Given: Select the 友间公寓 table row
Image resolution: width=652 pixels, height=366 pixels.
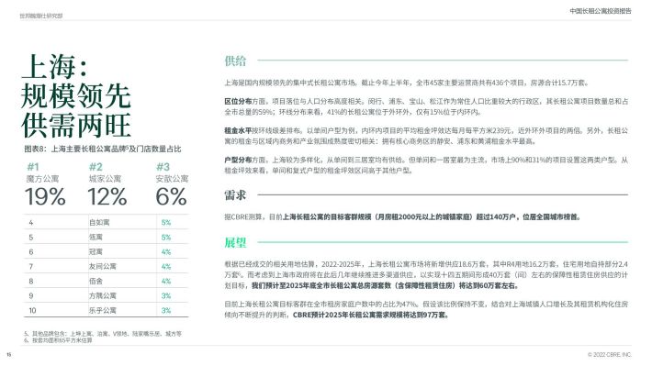Looking at the screenshot, I should click(106, 266).
